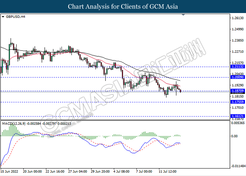Click the 20 Jun 00:00 time label
Screen dimensions: 246x176
click(x=32, y=171)
